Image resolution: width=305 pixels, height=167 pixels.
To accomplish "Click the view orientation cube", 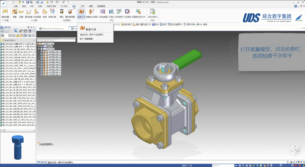I will (295, 149).
